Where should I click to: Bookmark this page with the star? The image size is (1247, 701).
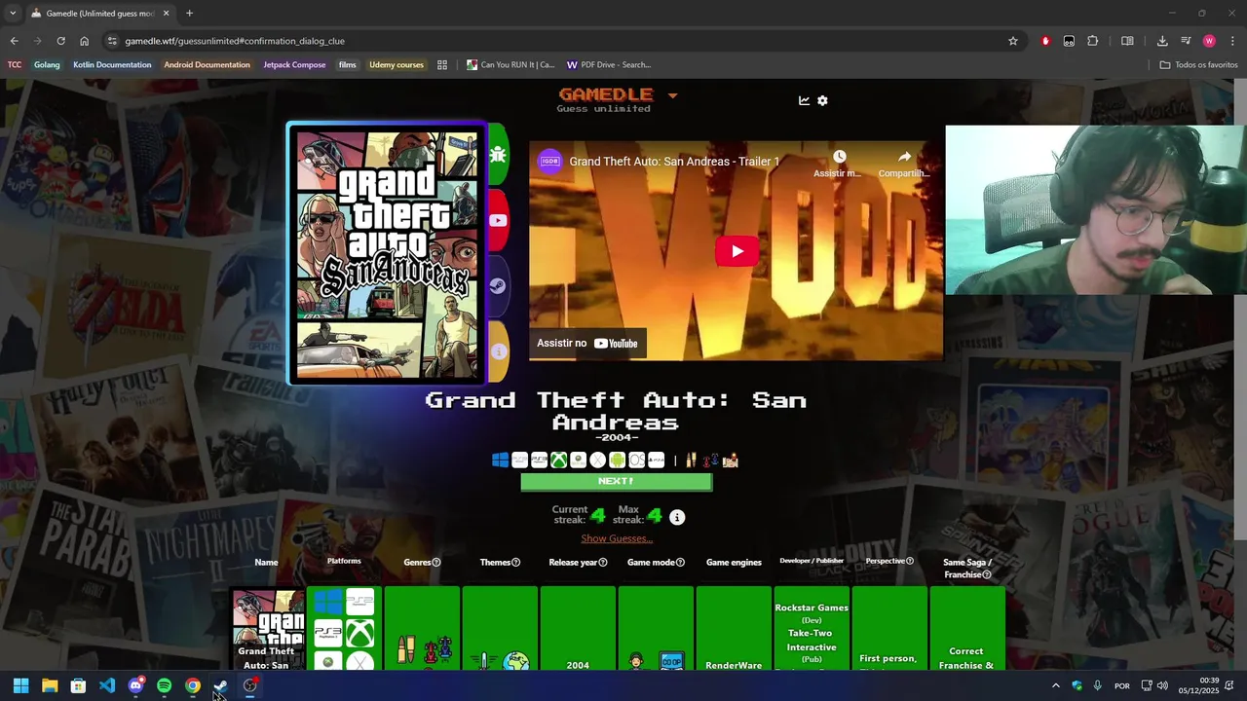coord(1013,41)
